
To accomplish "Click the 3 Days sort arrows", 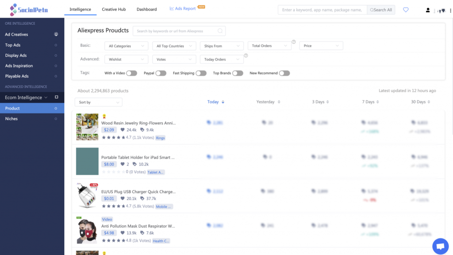I will coord(327,102).
